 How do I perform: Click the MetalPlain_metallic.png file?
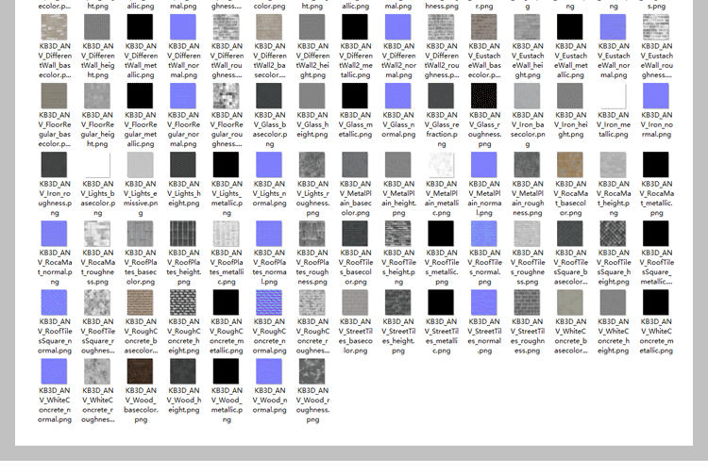click(x=441, y=165)
